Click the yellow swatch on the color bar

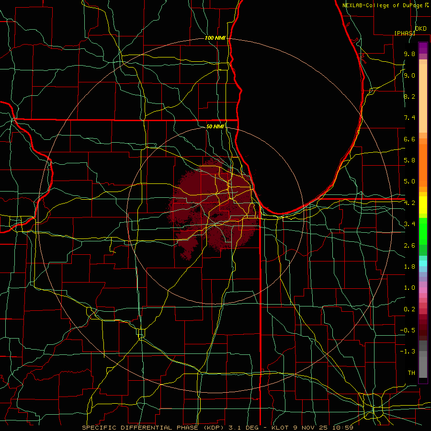tap(423, 205)
